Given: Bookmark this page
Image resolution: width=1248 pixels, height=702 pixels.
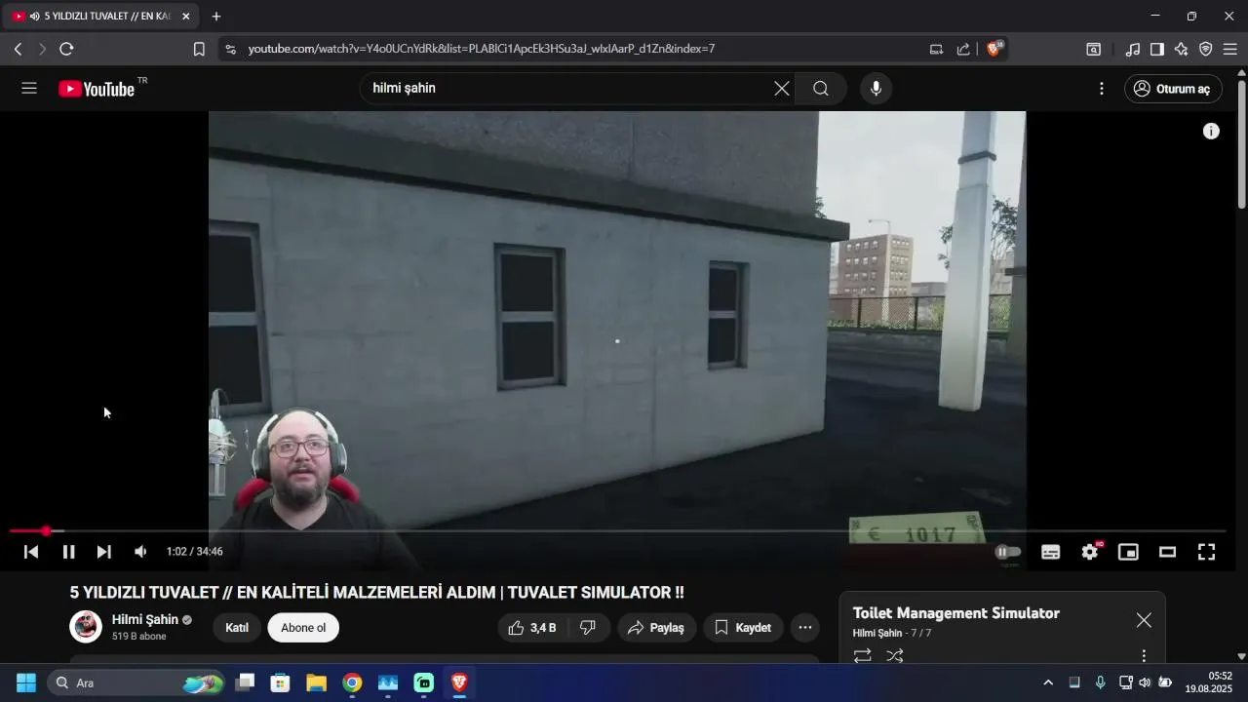Looking at the screenshot, I should [199, 49].
